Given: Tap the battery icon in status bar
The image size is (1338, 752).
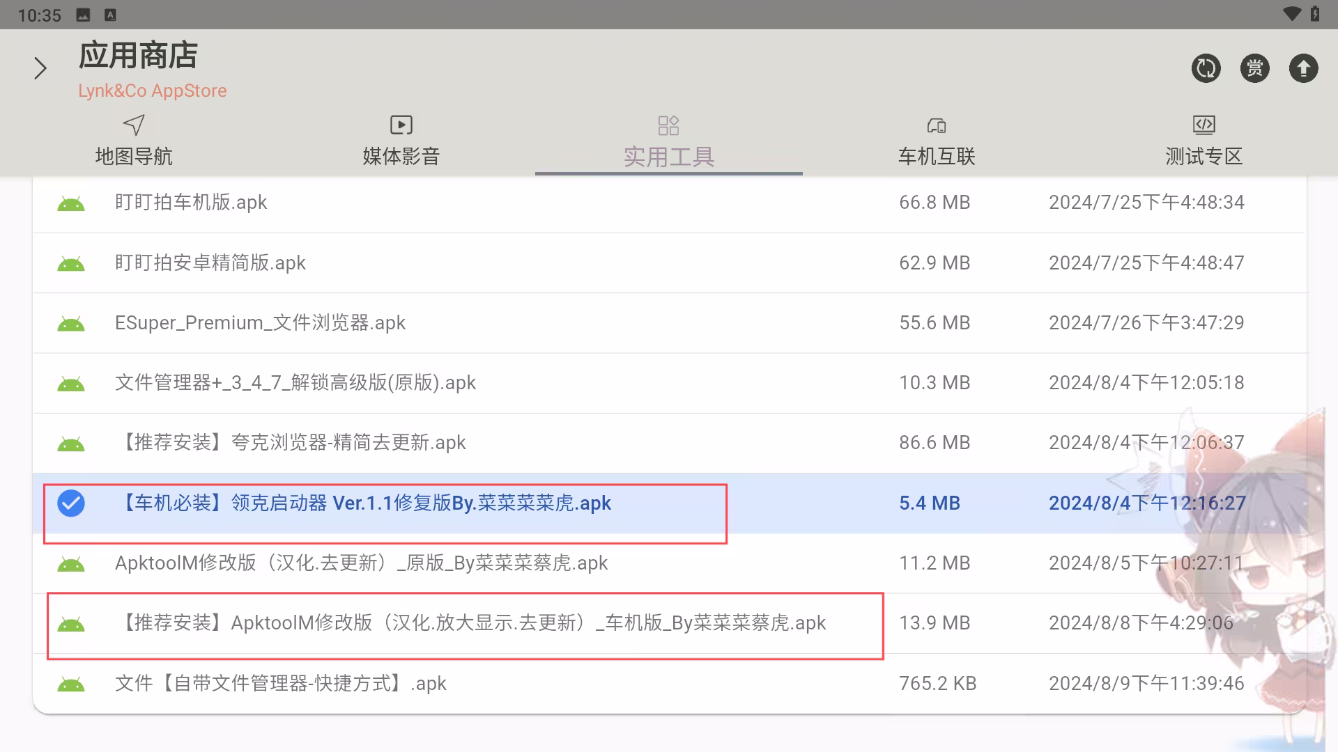Looking at the screenshot, I should pos(1314,14).
